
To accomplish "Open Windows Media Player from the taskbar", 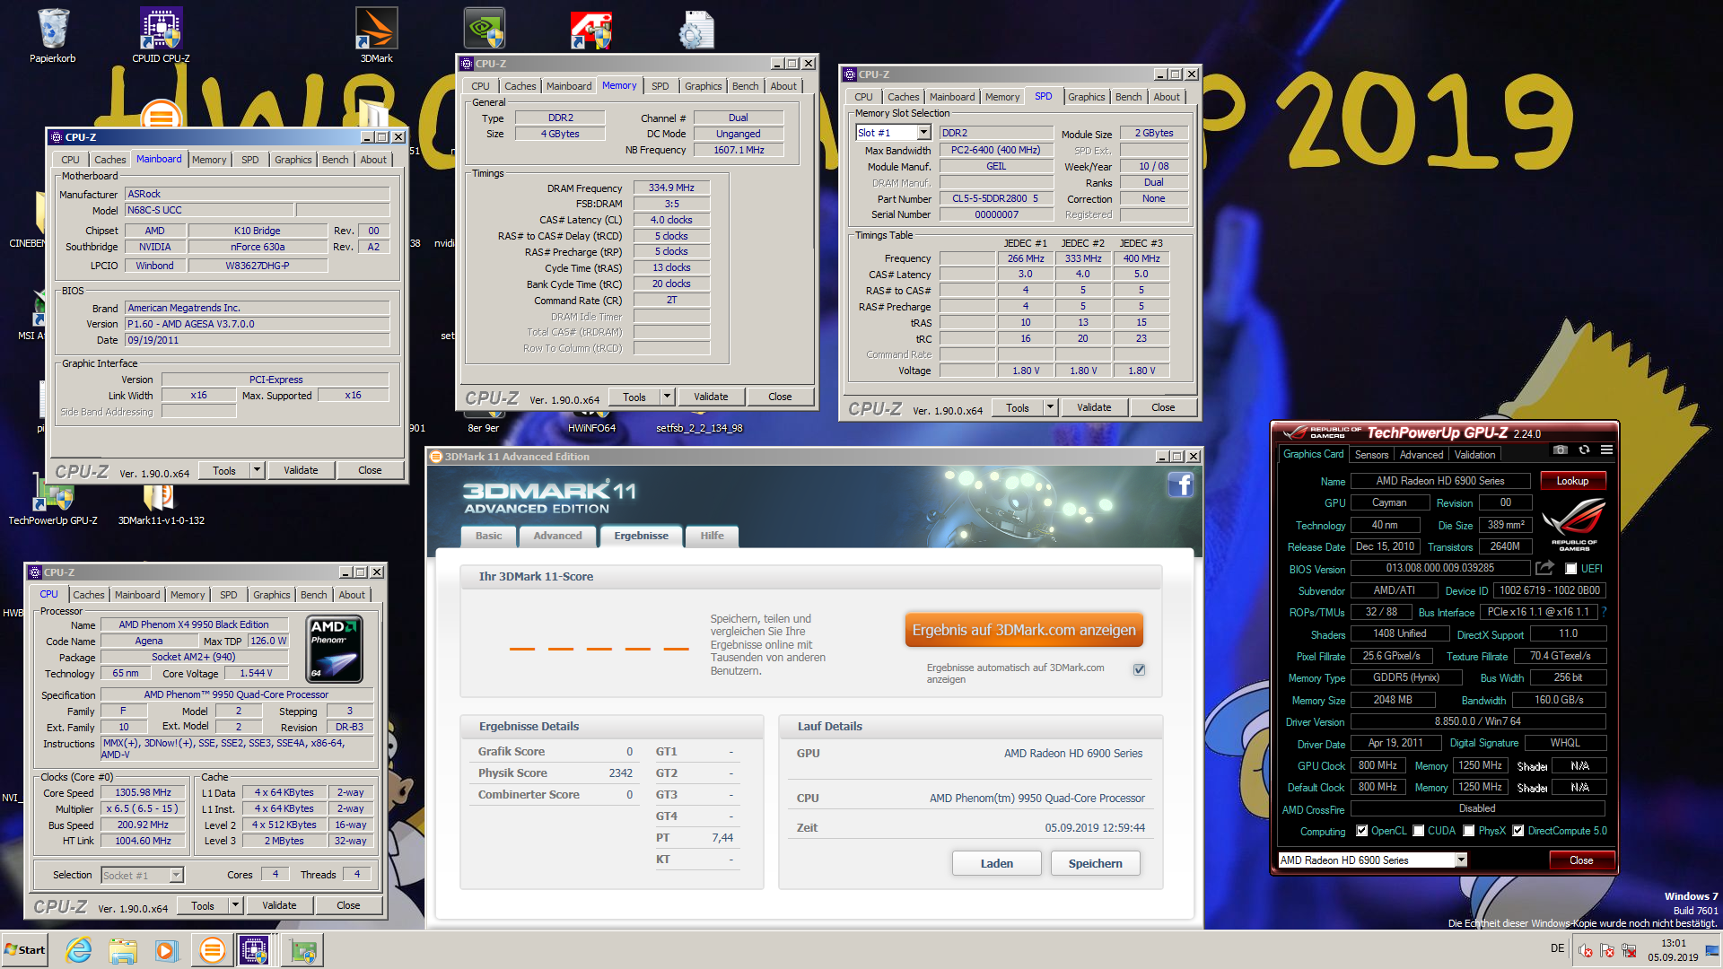I will tap(167, 950).
